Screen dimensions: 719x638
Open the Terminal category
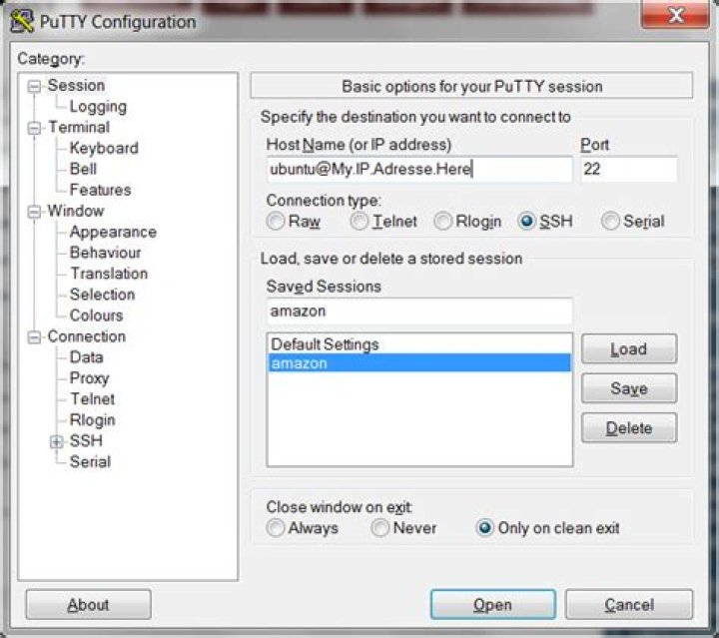tap(79, 128)
